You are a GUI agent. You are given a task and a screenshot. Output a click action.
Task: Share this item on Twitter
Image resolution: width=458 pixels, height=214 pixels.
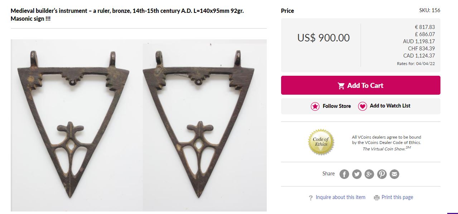click(357, 174)
